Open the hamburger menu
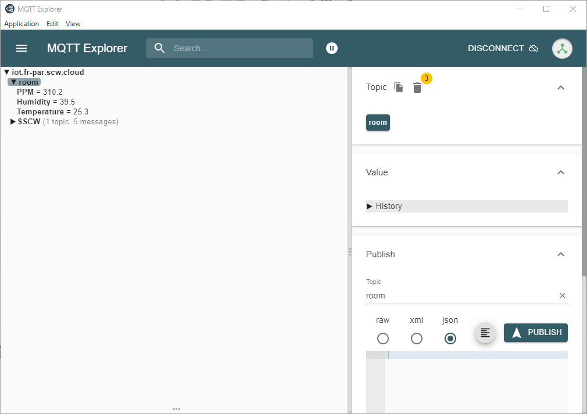The width and height of the screenshot is (587, 414). [x=22, y=48]
